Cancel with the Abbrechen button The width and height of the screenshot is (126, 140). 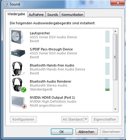point(86,132)
